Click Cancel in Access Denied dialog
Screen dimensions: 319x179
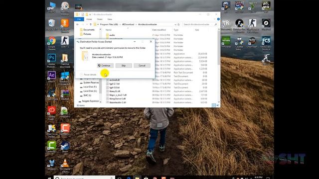pyautogui.click(x=142, y=66)
